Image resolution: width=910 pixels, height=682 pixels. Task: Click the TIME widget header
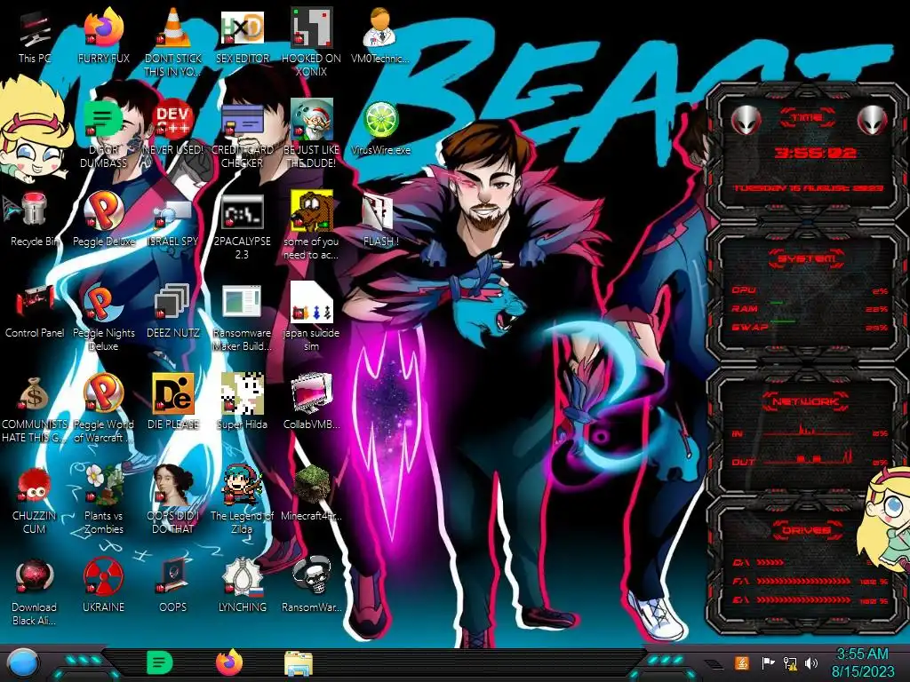pos(807,118)
